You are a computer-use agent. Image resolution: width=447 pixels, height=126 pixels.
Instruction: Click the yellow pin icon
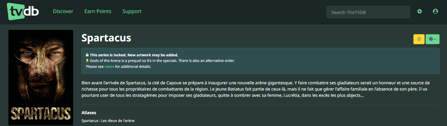tap(87, 61)
